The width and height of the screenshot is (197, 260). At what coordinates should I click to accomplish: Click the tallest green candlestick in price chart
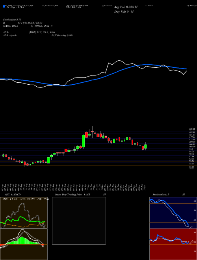pos(84,141)
